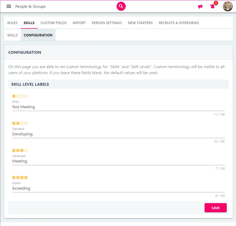236x226 pixels.
Task: Go to the Import tab
Action: (79, 23)
